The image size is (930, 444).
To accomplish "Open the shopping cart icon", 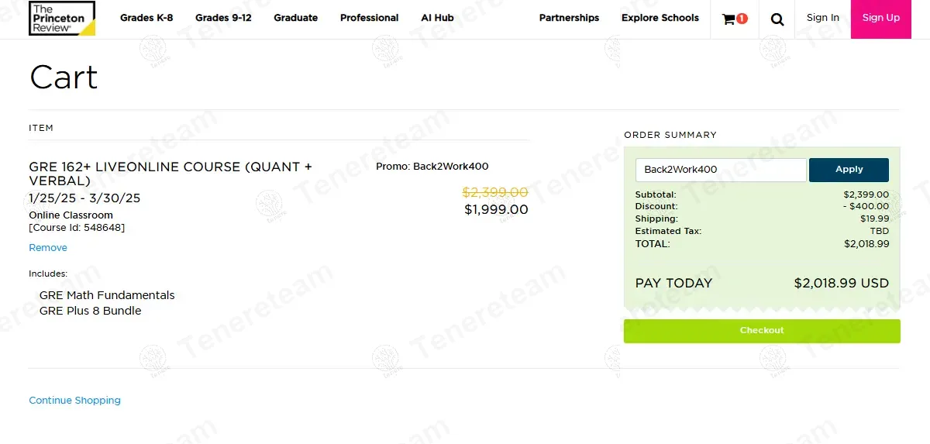I will coord(734,19).
